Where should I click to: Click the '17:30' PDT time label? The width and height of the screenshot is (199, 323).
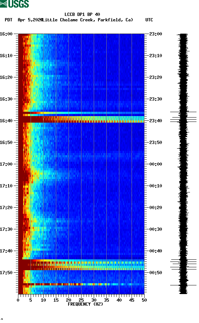[6, 229]
